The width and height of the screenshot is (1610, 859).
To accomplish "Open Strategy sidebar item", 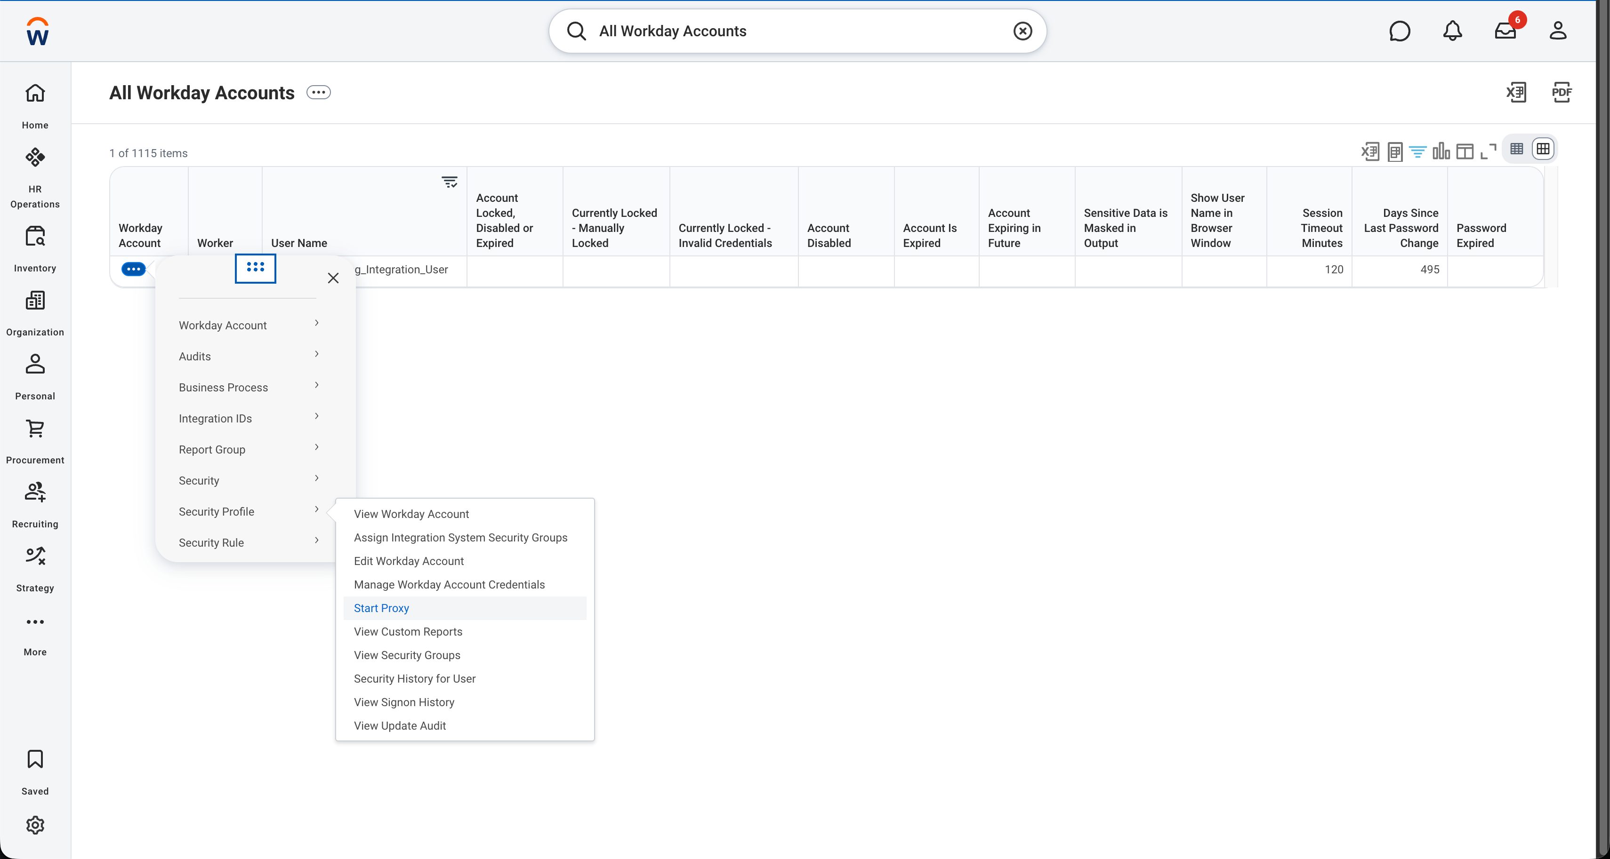I will tap(35, 570).
